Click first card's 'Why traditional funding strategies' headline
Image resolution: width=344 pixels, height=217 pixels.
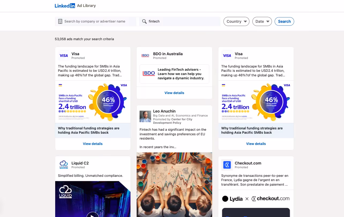click(89, 130)
